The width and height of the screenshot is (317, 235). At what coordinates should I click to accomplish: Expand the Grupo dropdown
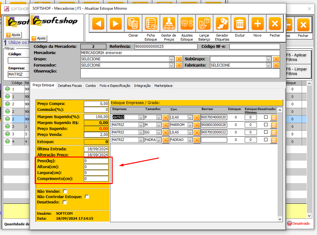pos(171,59)
